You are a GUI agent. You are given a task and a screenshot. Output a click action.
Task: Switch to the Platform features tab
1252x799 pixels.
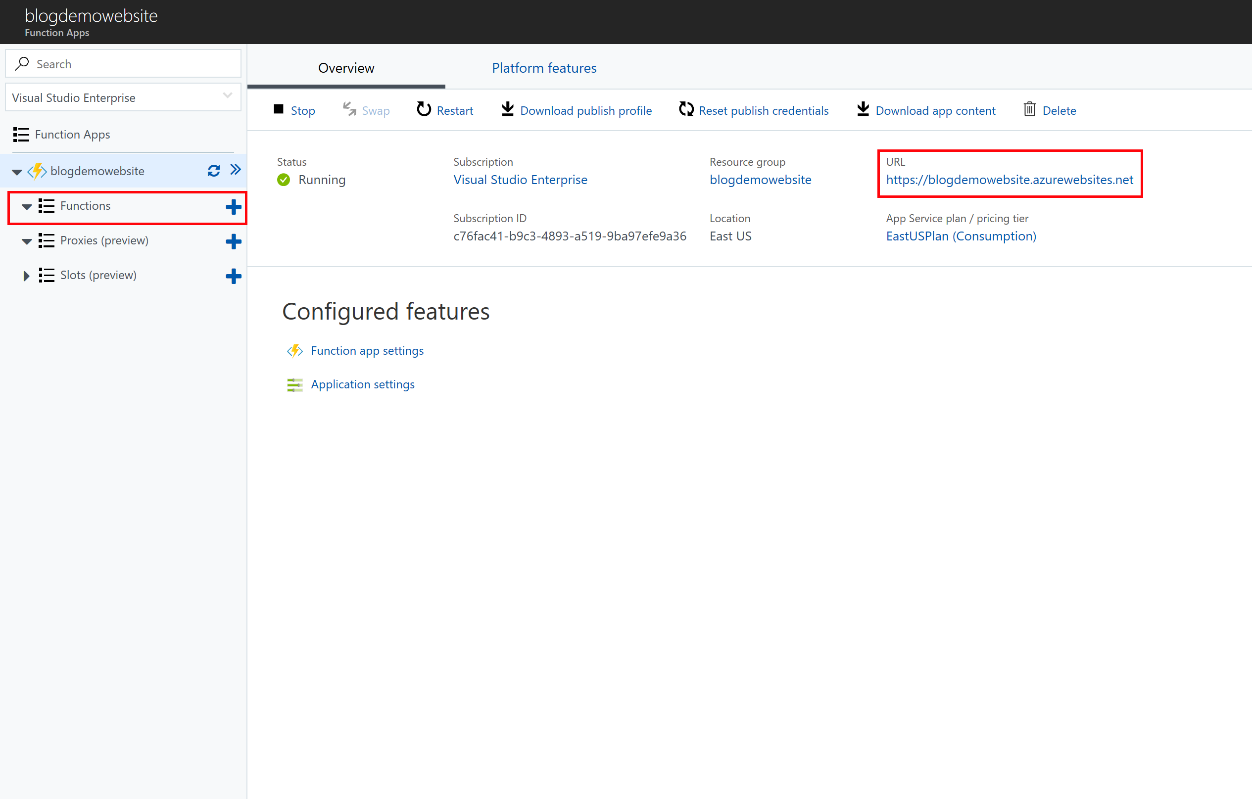544,68
